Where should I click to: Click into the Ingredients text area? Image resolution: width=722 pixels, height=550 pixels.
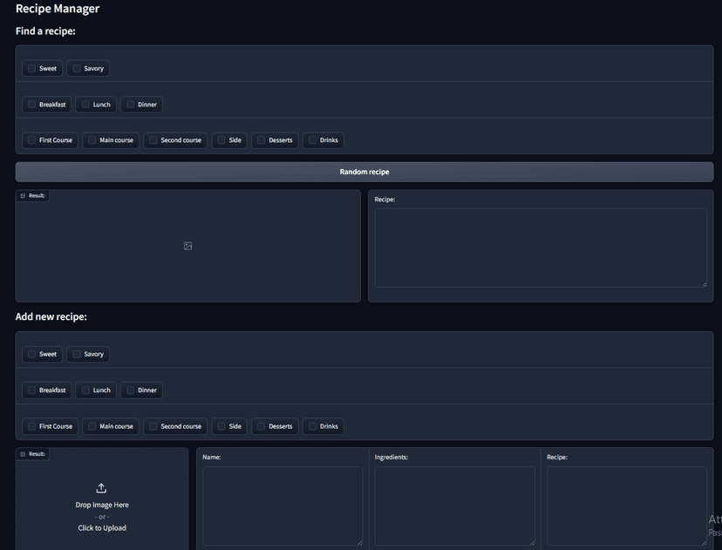point(454,506)
